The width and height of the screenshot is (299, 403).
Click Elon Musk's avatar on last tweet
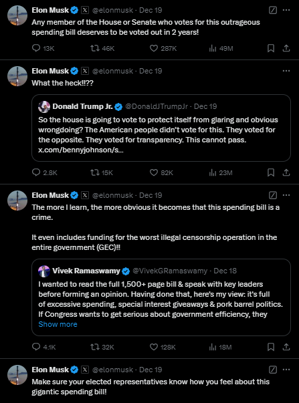tap(17, 375)
